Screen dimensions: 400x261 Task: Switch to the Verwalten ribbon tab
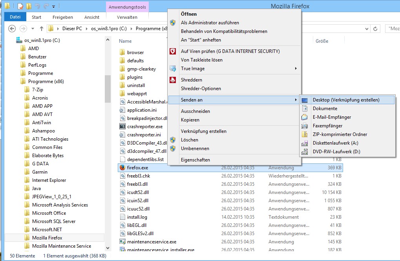pos(127,17)
